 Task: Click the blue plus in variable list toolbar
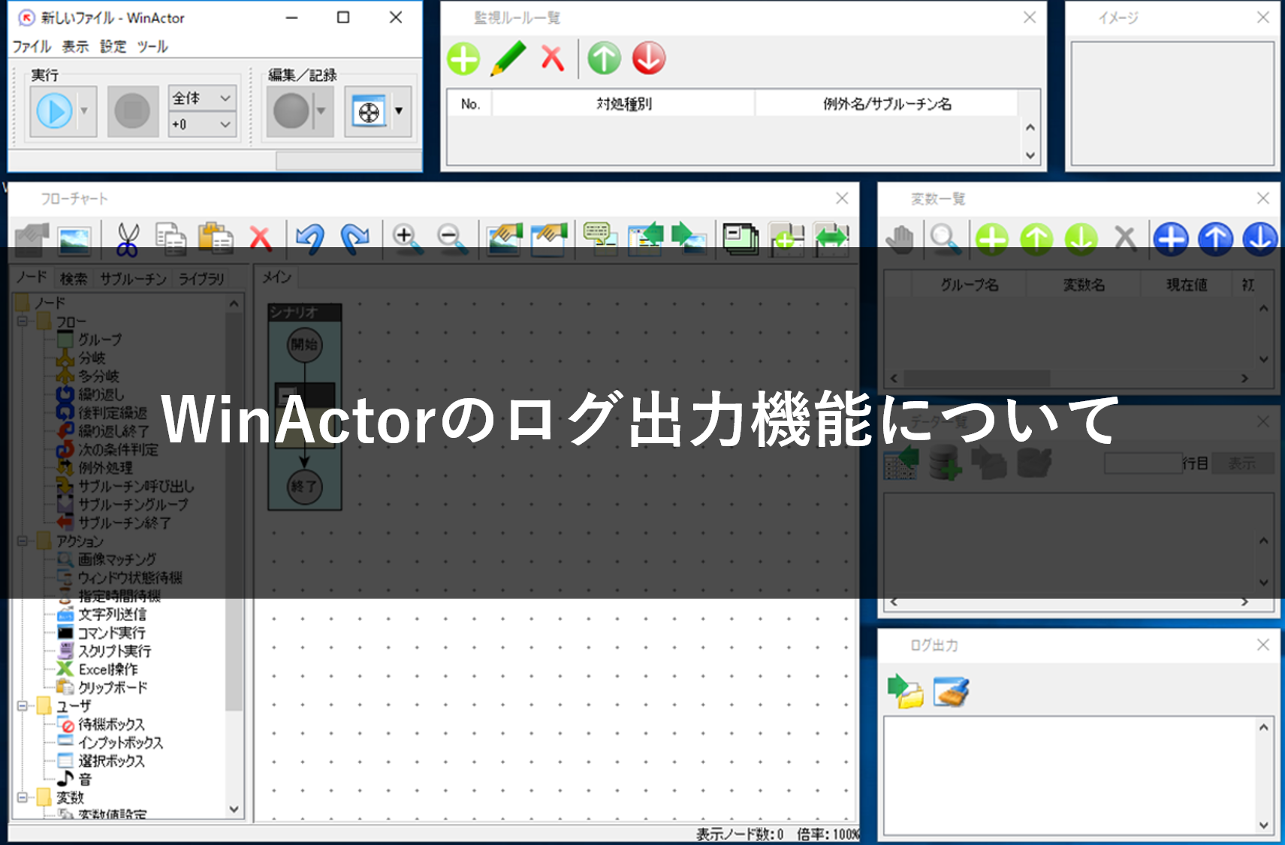click(x=1171, y=239)
